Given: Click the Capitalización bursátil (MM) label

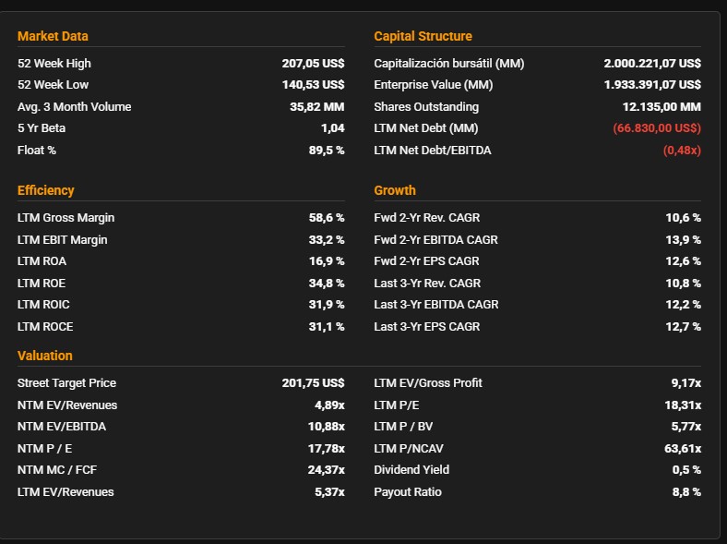Looking at the screenshot, I should coord(448,64).
